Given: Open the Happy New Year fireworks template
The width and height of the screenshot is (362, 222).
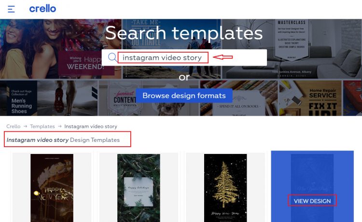Looking at the screenshot, I should (x=52, y=188).
